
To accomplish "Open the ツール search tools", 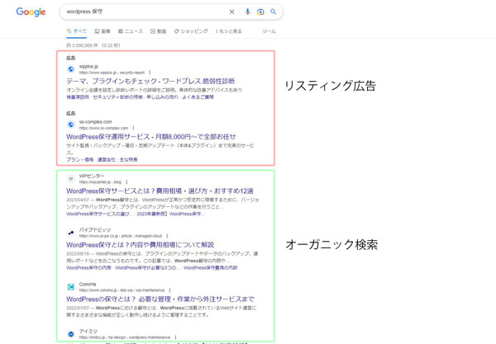I will pos(269,31).
